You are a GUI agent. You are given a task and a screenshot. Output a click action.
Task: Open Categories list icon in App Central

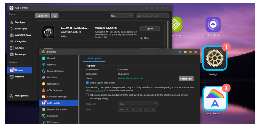tap(12, 41)
